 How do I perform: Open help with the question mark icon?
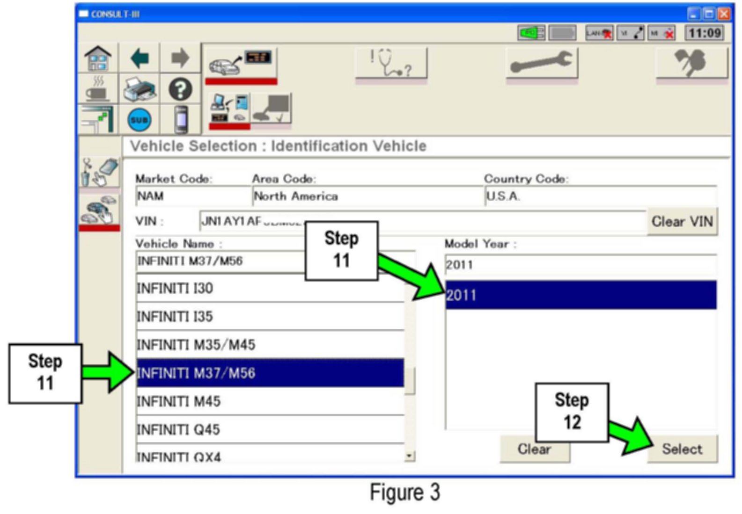(x=180, y=89)
